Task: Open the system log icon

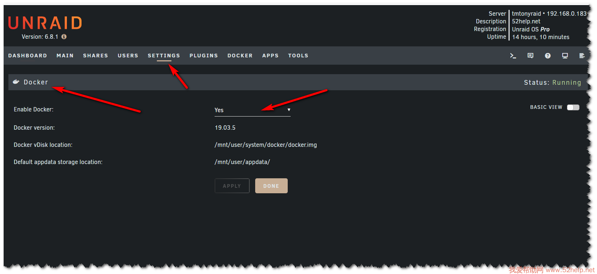Action: (582, 56)
